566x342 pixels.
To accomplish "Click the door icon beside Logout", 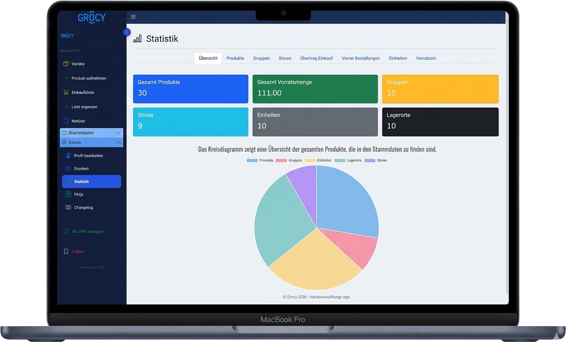I will [66, 251].
